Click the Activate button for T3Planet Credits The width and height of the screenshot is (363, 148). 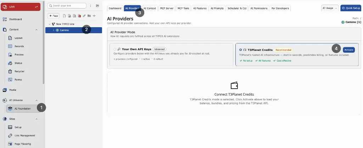tap(349, 50)
